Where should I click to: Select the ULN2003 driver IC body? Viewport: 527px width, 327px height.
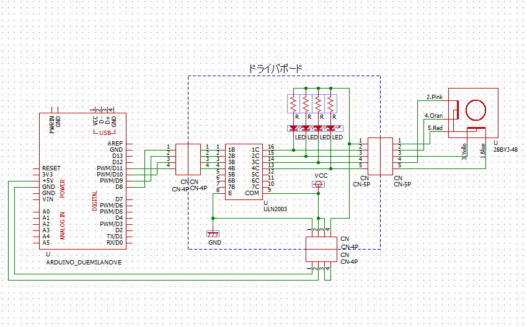pyautogui.click(x=243, y=171)
